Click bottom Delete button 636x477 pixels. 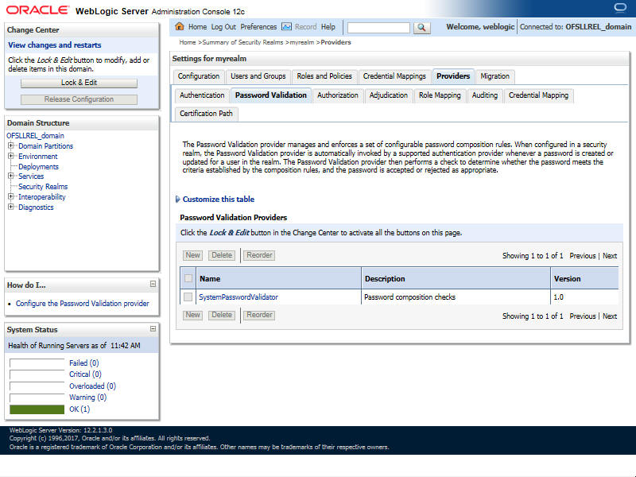coord(222,315)
